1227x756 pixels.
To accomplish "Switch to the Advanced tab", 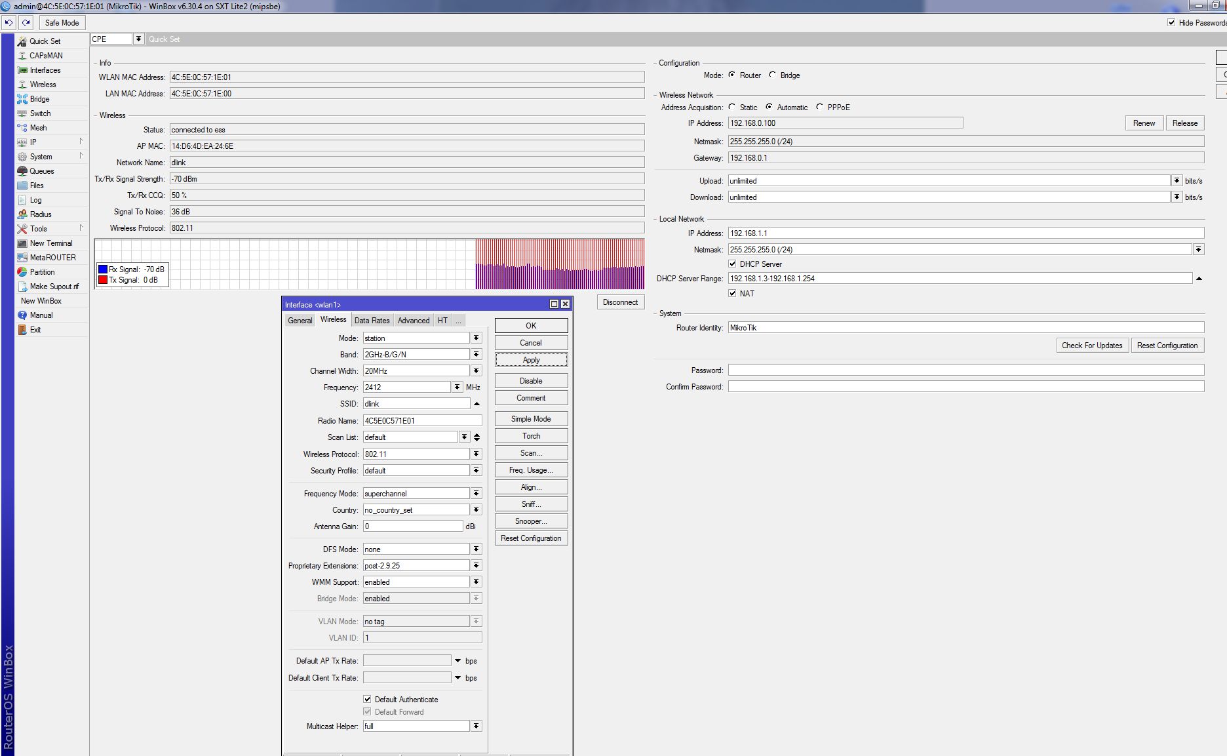I will (414, 320).
